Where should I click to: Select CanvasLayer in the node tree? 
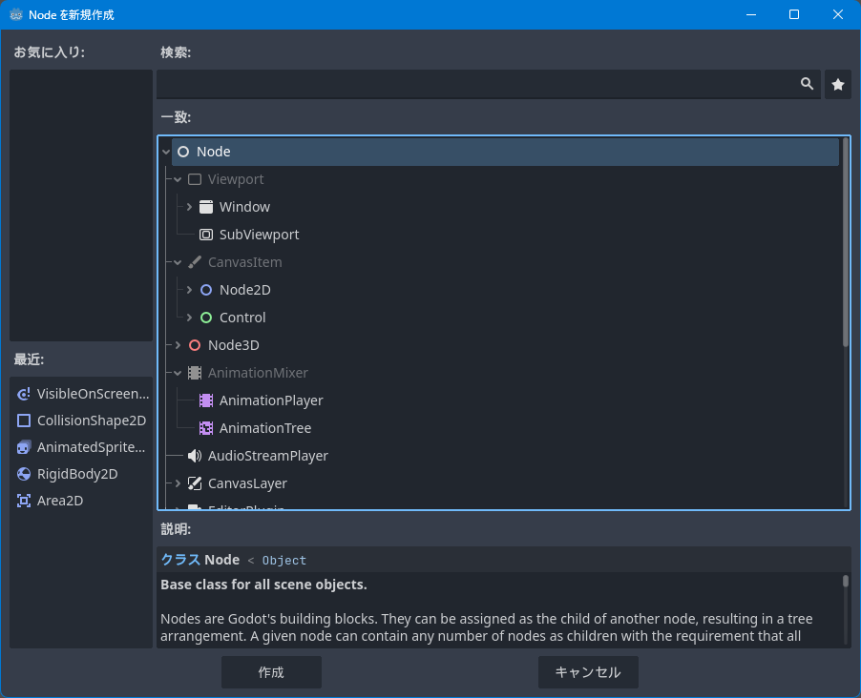(247, 483)
